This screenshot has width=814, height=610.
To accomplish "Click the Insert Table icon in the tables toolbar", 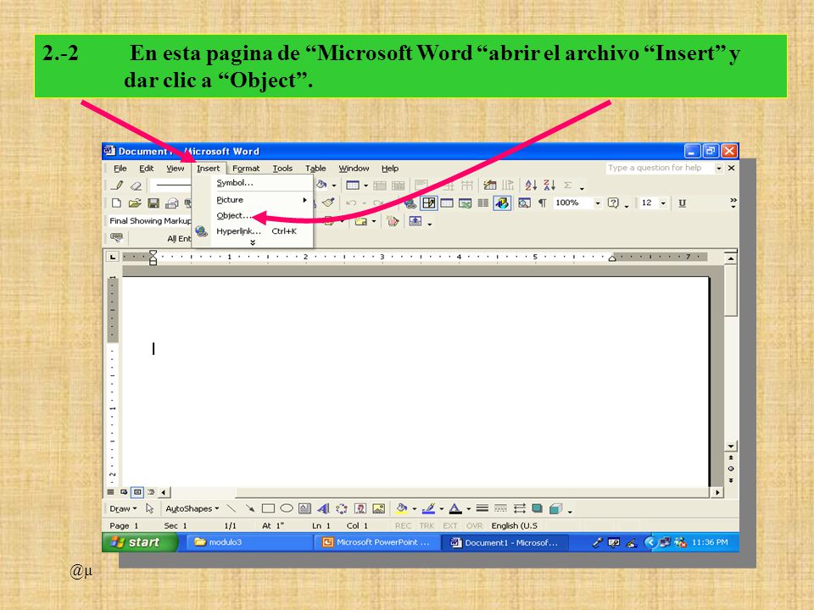I will 353,186.
